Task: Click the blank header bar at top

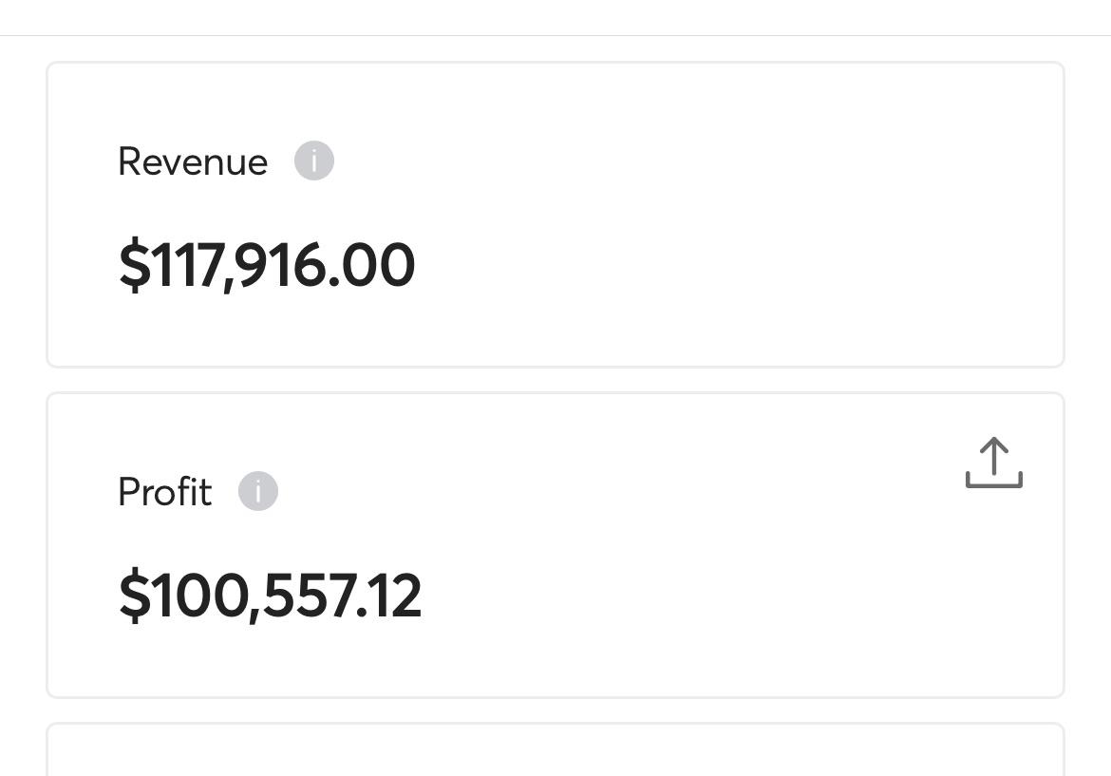Action: (x=555, y=17)
